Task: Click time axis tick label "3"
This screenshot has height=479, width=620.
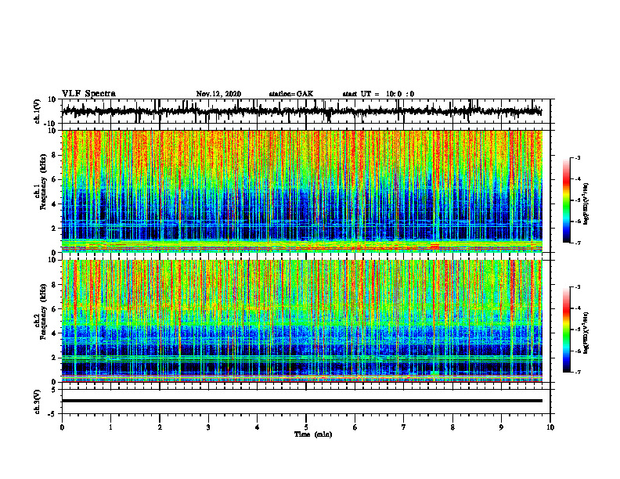Action: pyautogui.click(x=208, y=427)
